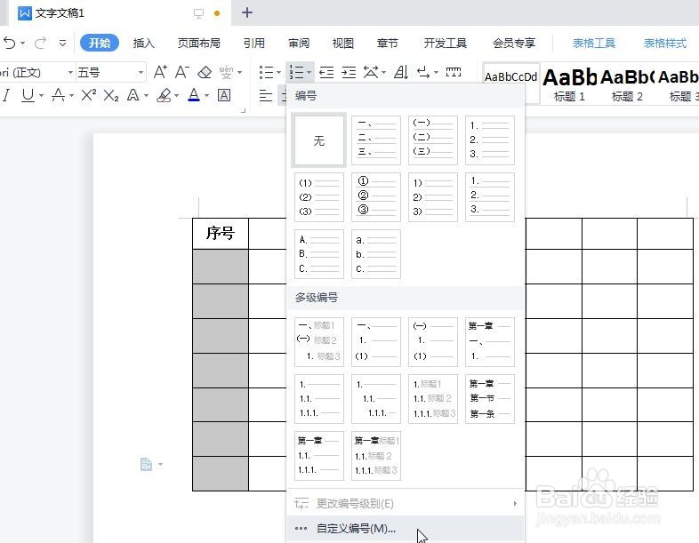The image size is (699, 543).
Task: Open the 审阅 tab
Action: (299, 44)
